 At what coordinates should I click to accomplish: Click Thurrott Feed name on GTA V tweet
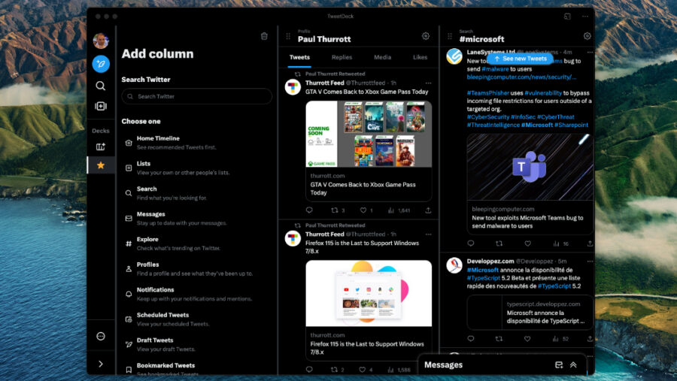(x=325, y=83)
